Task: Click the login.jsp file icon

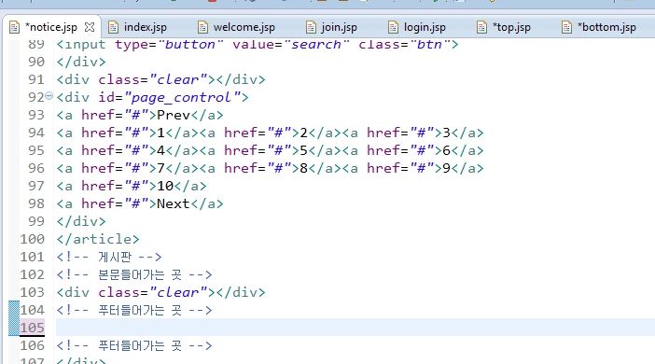Action: click(x=393, y=28)
